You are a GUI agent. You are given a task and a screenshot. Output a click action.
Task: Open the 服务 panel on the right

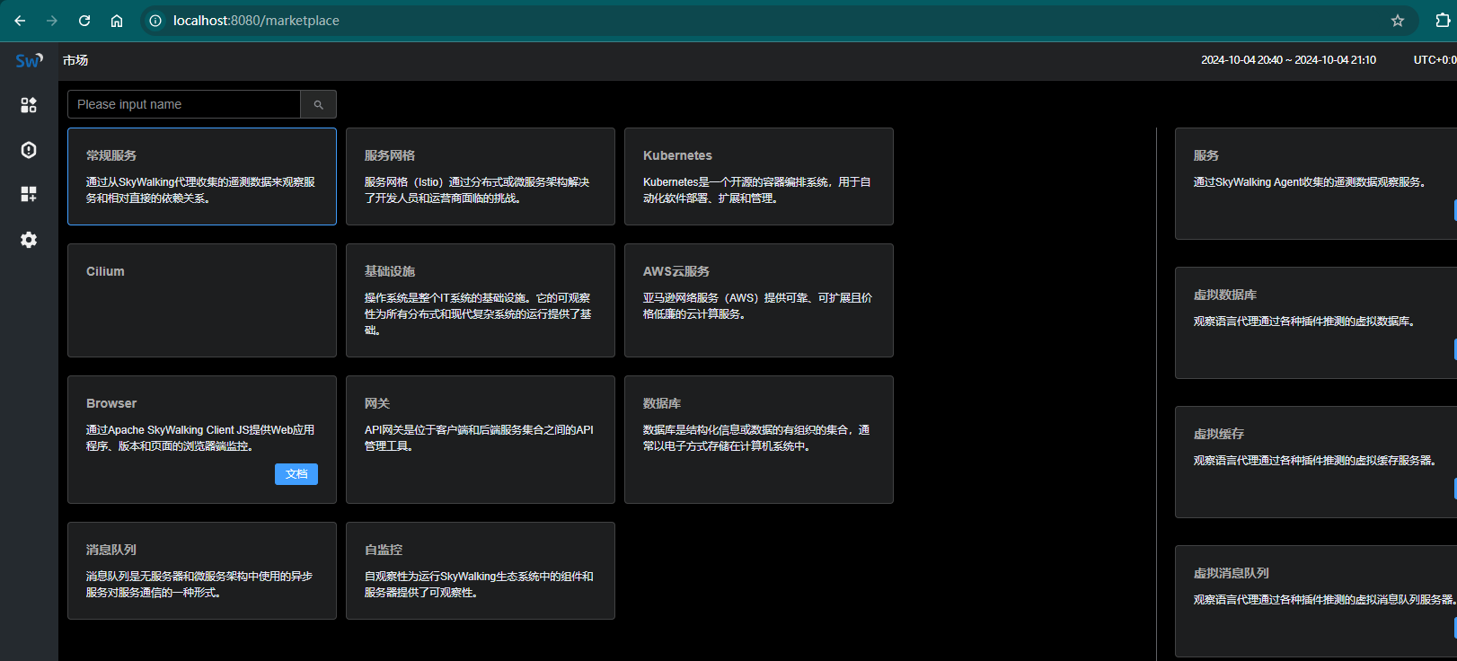coord(1316,183)
